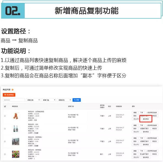Click the price text 标准价: 34.00
The width and height of the screenshot is (163, 162).
tap(33, 154)
